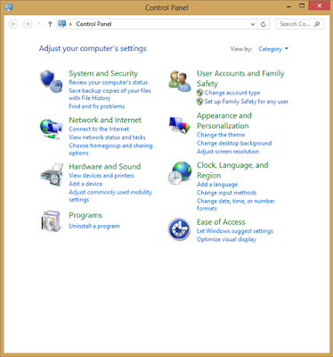Viewport: 333px width, 357px height.
Task: Click Review your computer's status
Action: [108, 82]
